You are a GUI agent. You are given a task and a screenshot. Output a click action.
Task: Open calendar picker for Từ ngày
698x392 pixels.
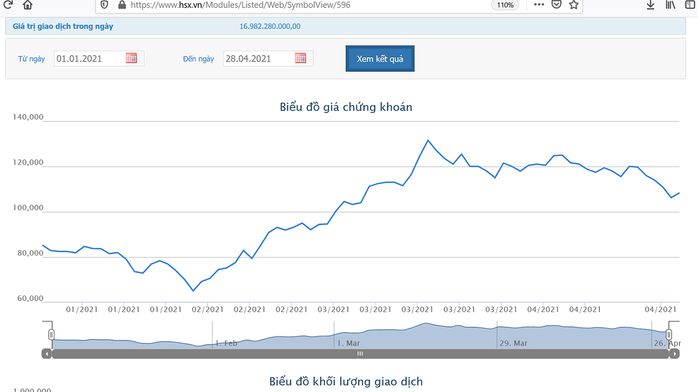tap(131, 58)
